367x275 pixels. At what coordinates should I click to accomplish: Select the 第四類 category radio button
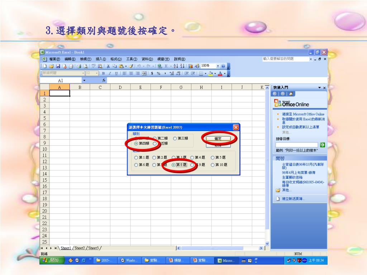coord(136,144)
